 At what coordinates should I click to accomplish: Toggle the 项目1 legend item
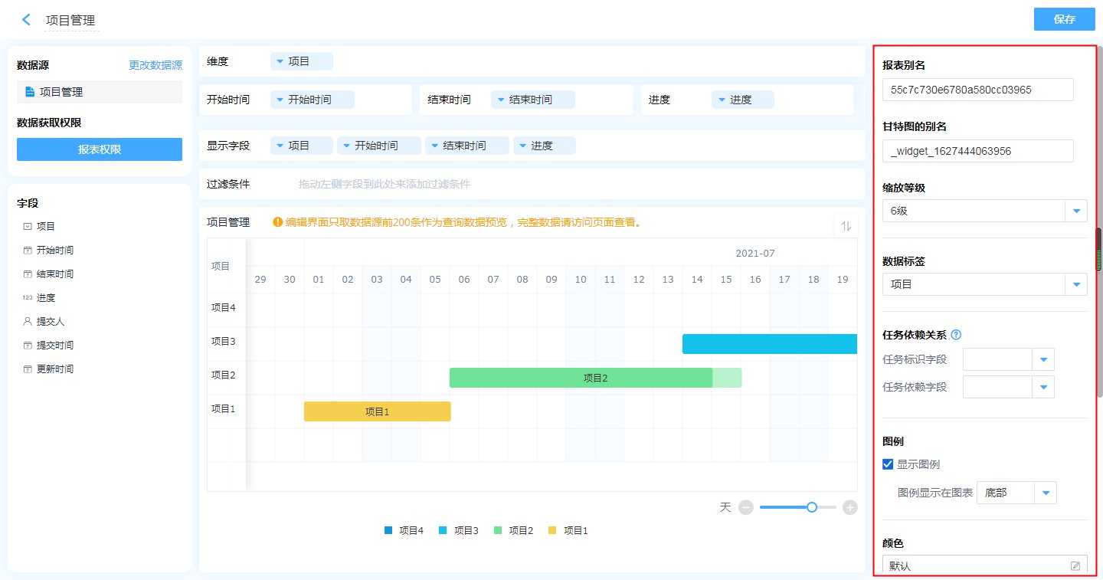point(568,530)
